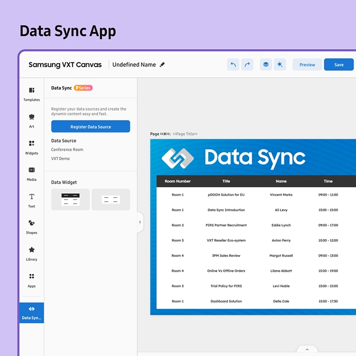The image size is (356, 356).
Task: Open the Media panel
Action: tap(32, 173)
